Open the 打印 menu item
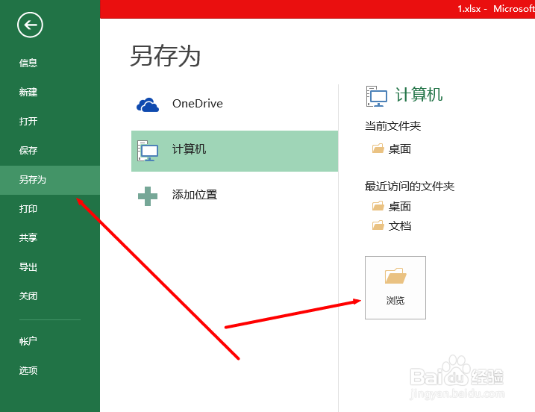This screenshot has height=412, width=535. point(28,209)
